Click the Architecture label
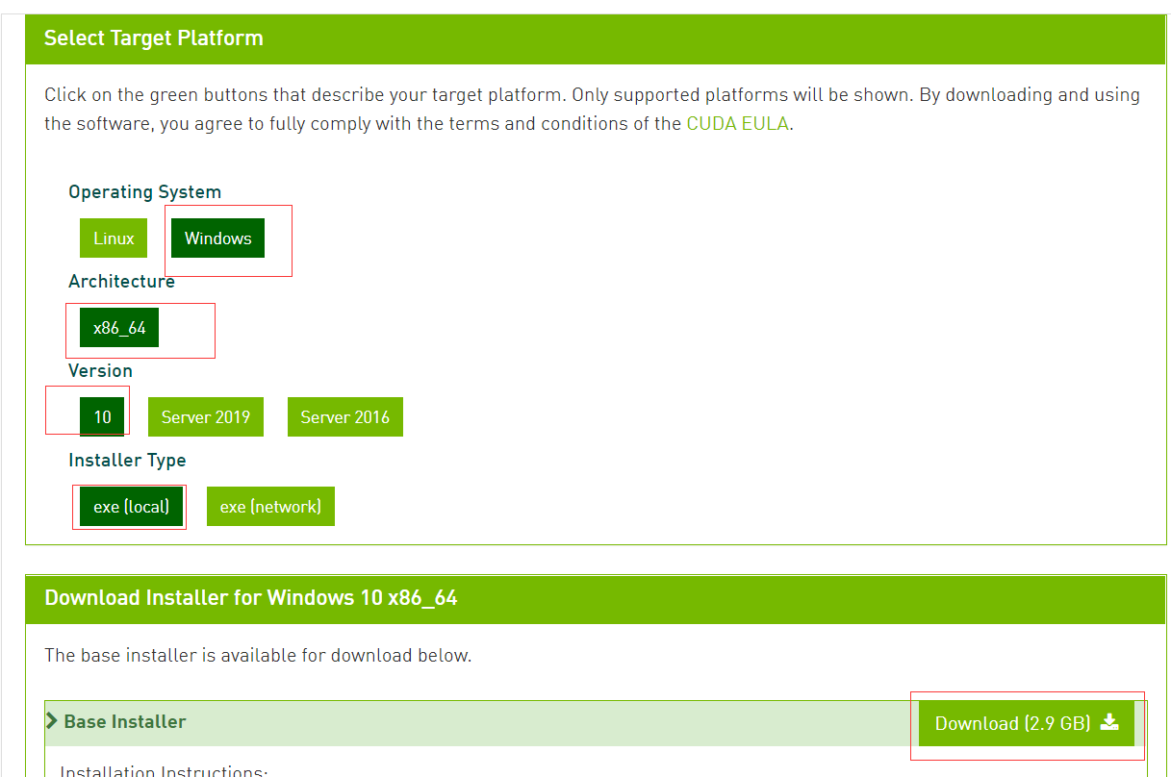 pos(122,282)
